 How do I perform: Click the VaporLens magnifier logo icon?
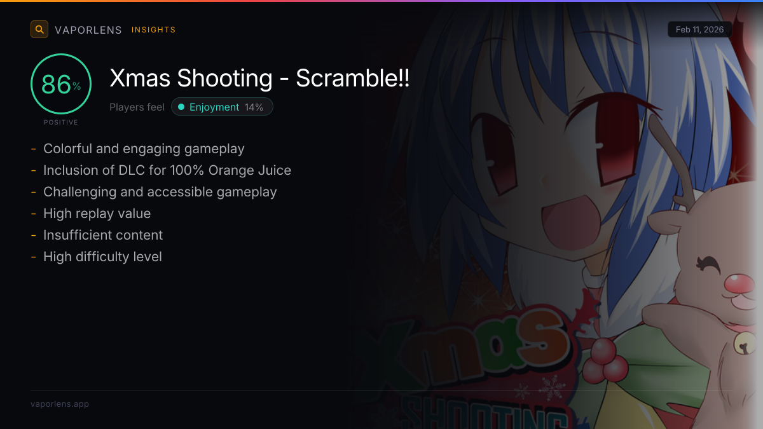(39, 29)
